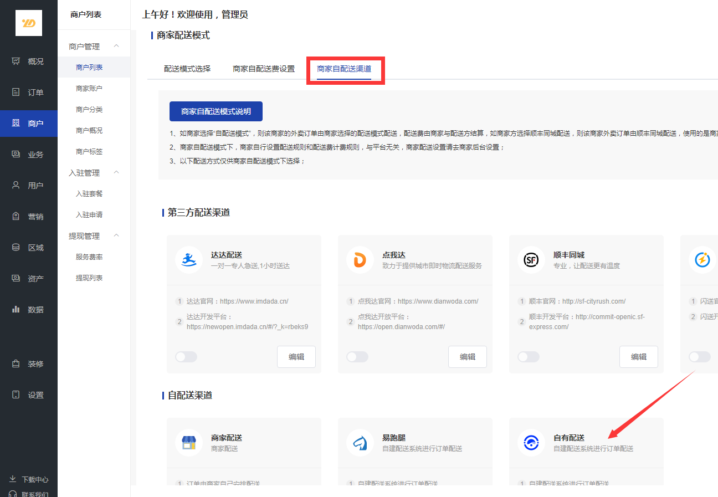
Task: Click 编辑 on the 点我达 card
Action: tap(468, 357)
